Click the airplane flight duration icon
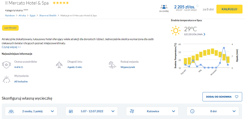The height and width of the screenshot is (119, 245). tap(59, 65)
